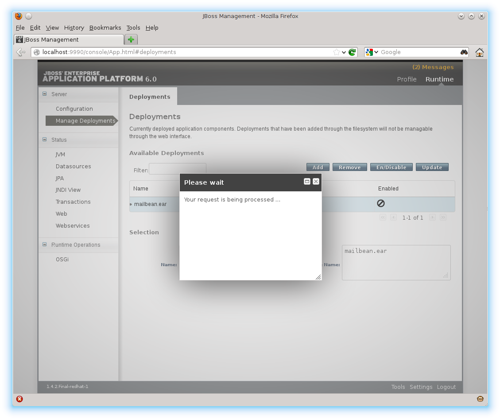Click the Add deployment button
The width and height of the screenshot is (500, 419).
318,167
